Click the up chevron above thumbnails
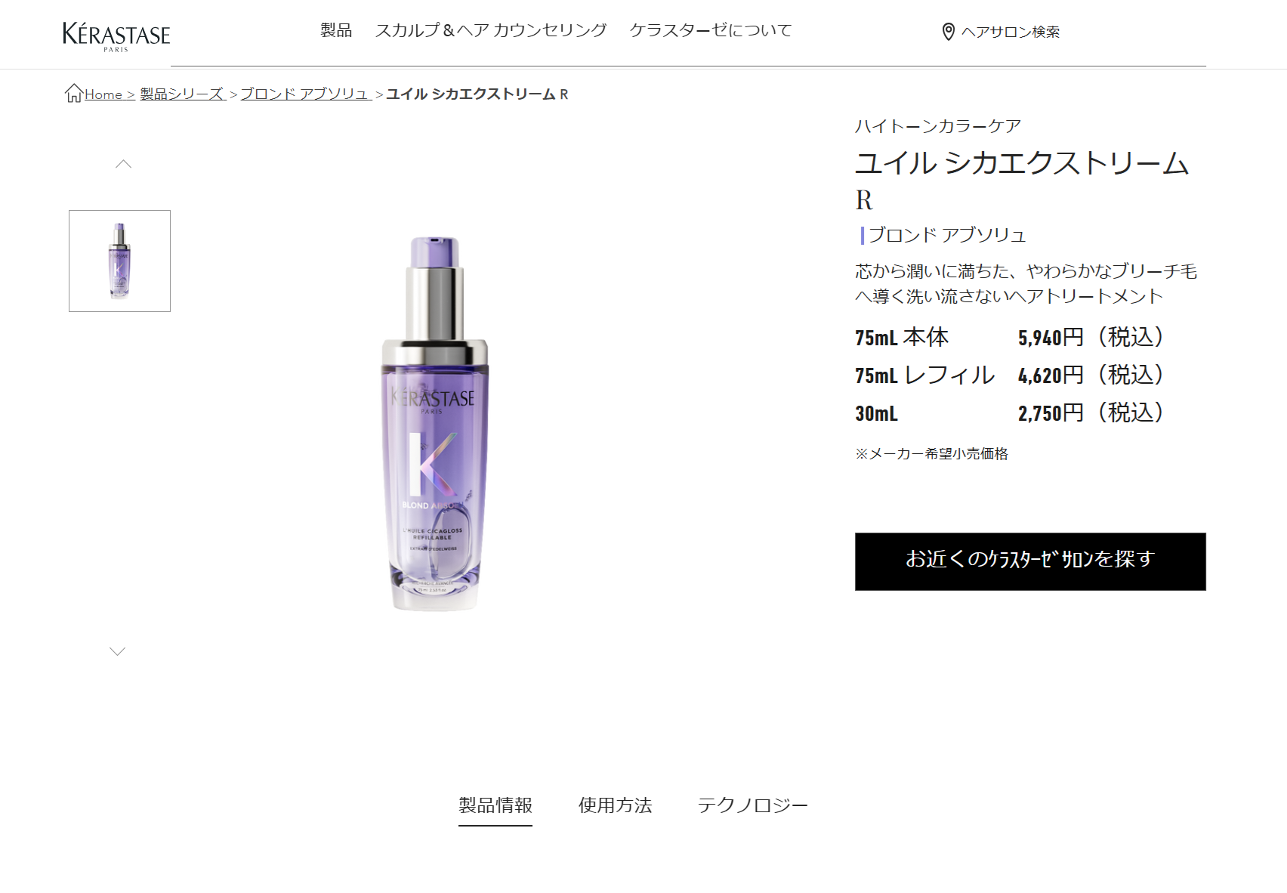This screenshot has height=893, width=1287. 123,164
